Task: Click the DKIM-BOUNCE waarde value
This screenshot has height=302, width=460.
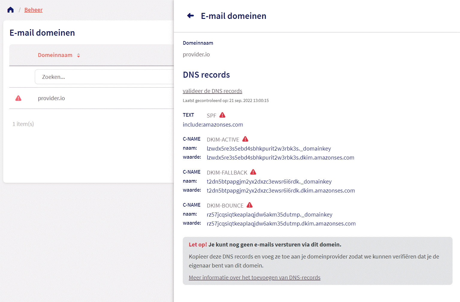Action: coord(281,224)
